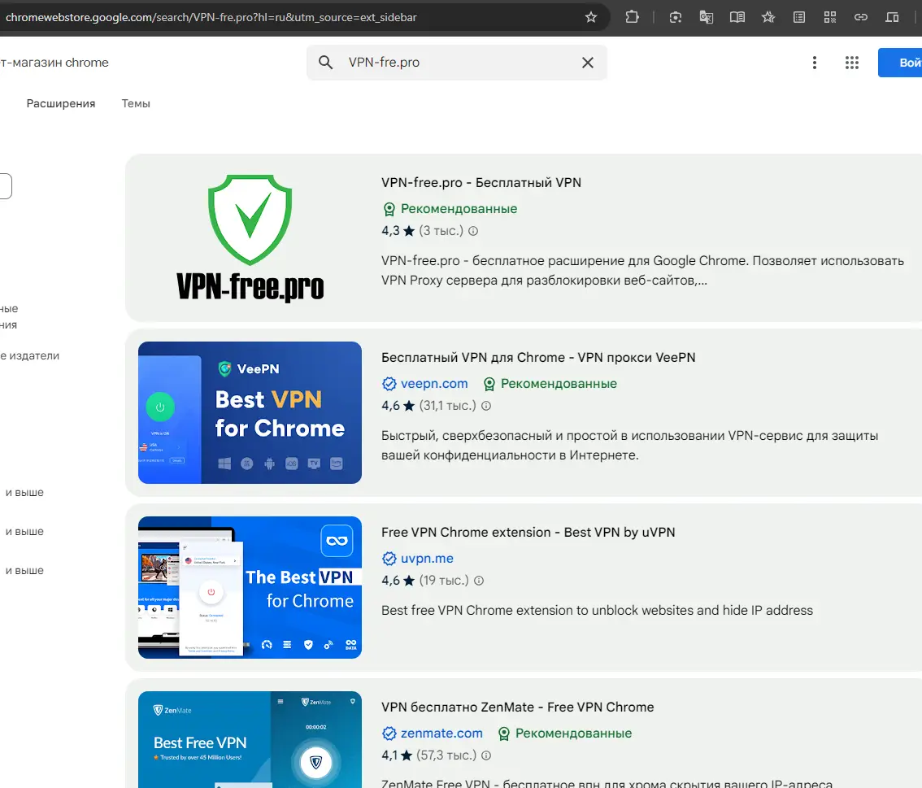Image resolution: width=922 pixels, height=788 pixels.
Task: Switch to the Расширения tab
Action: [60, 103]
